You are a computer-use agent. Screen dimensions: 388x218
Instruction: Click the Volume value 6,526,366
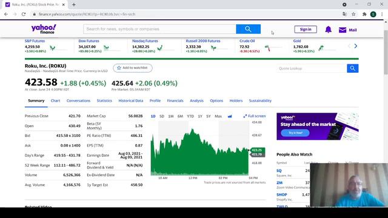(72, 175)
